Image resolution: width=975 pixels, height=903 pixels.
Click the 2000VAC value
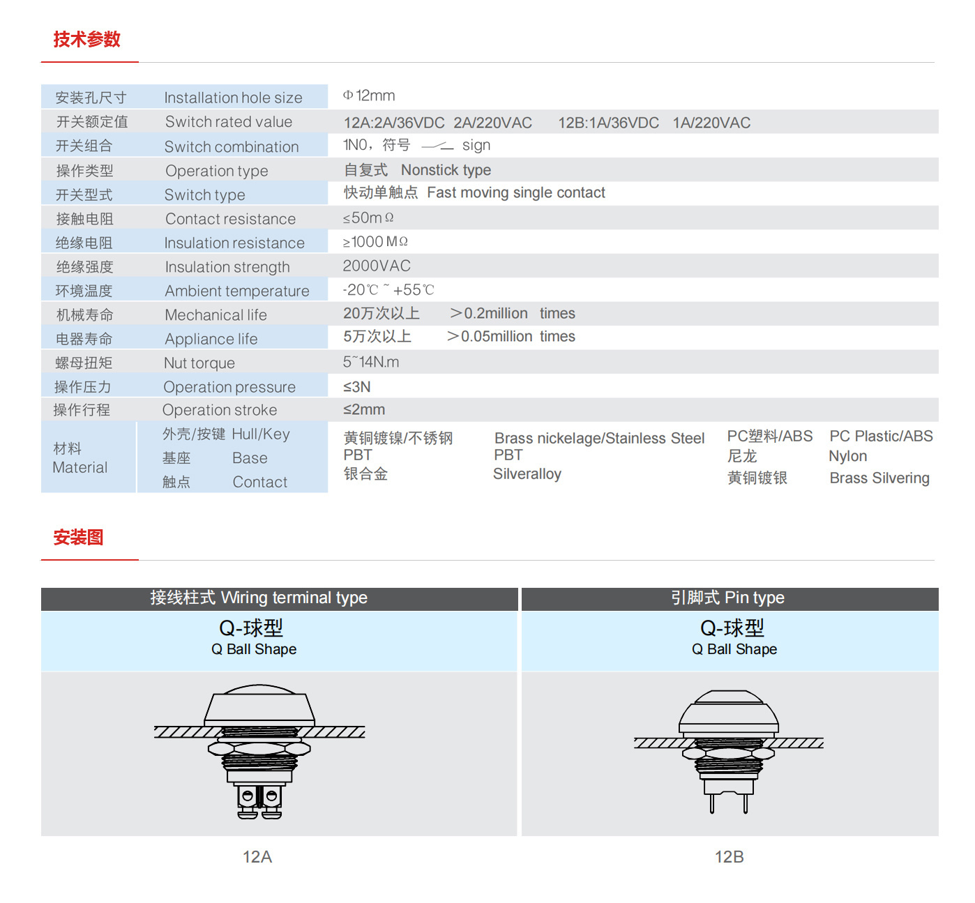coord(377,266)
